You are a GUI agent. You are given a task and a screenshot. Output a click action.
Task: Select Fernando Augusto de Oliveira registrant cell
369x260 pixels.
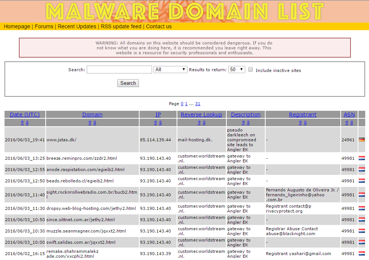[303, 195]
